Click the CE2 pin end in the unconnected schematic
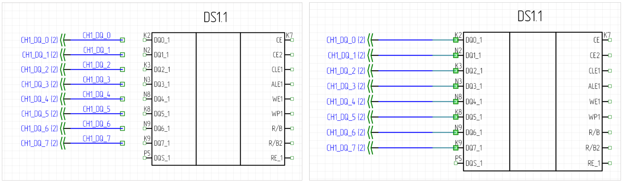This screenshot has height=184, width=624. point(292,55)
